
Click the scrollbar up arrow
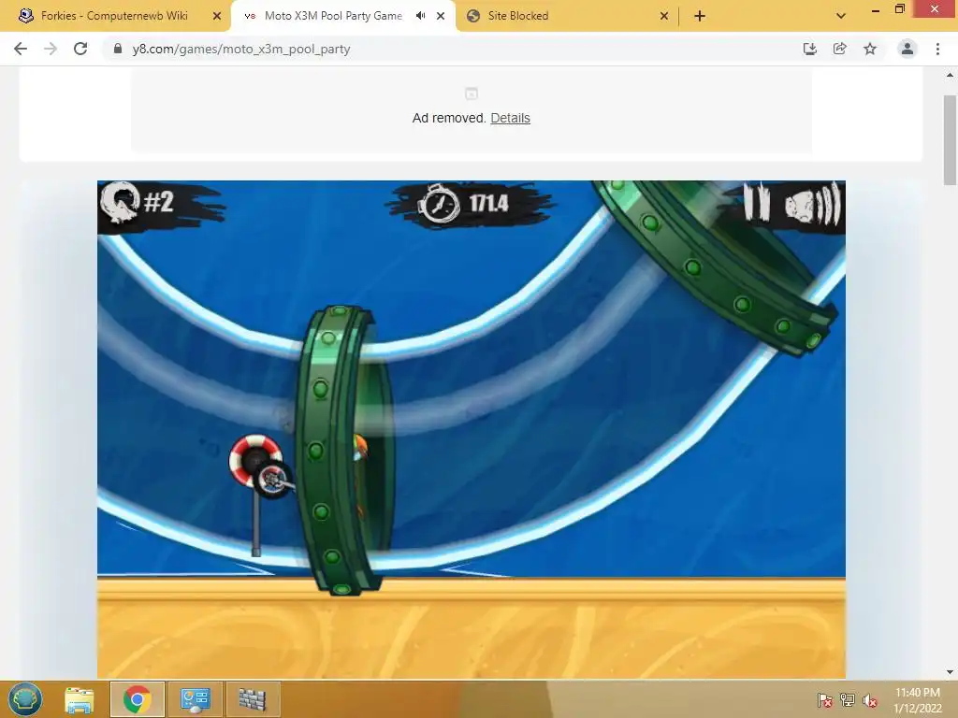click(x=950, y=75)
